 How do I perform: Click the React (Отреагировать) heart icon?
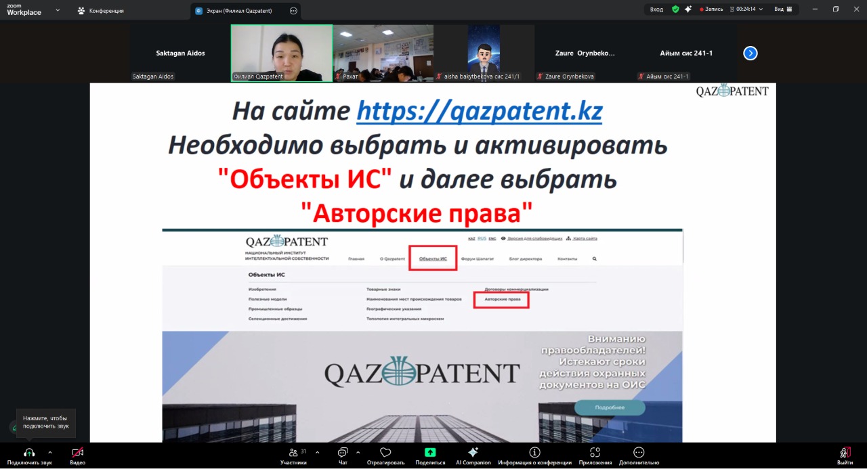tap(385, 453)
